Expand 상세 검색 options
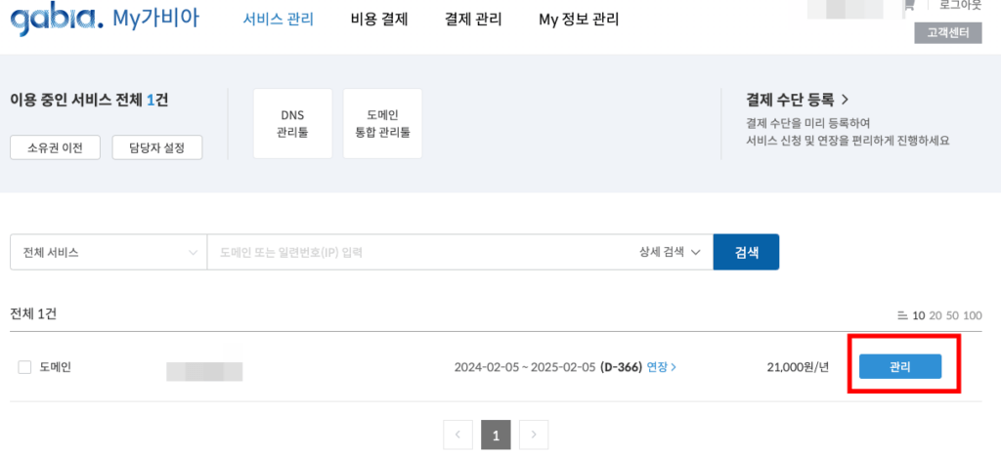Screen dimensions: 1001x457 pos(671,252)
